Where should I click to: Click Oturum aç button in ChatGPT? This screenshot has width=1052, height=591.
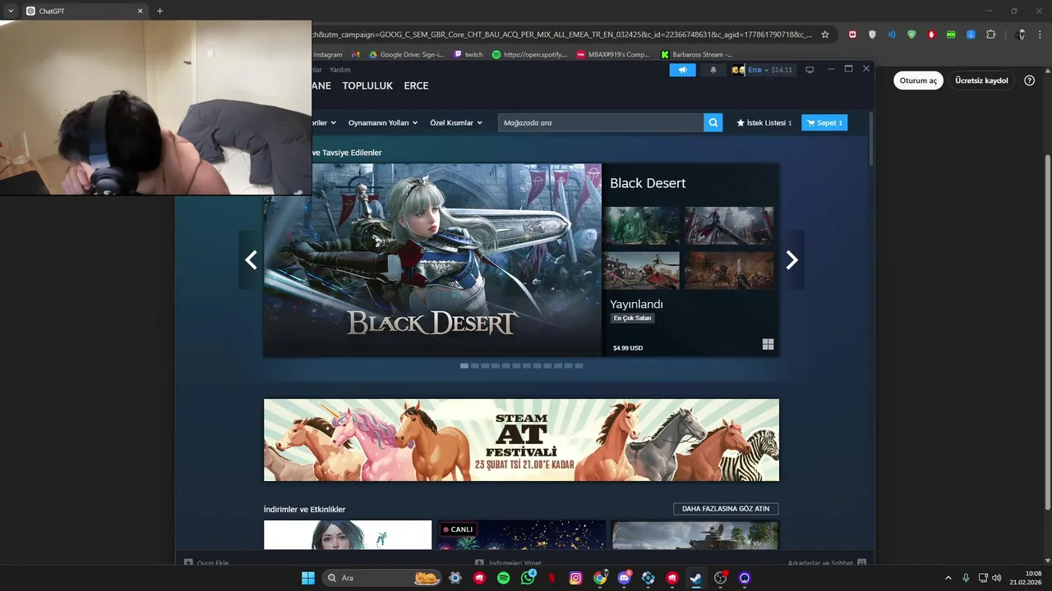coord(918,80)
